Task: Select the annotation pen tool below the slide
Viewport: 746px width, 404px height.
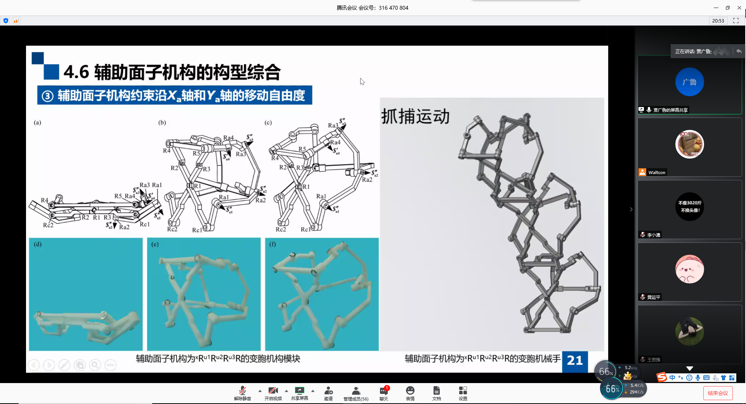Action: [64, 365]
